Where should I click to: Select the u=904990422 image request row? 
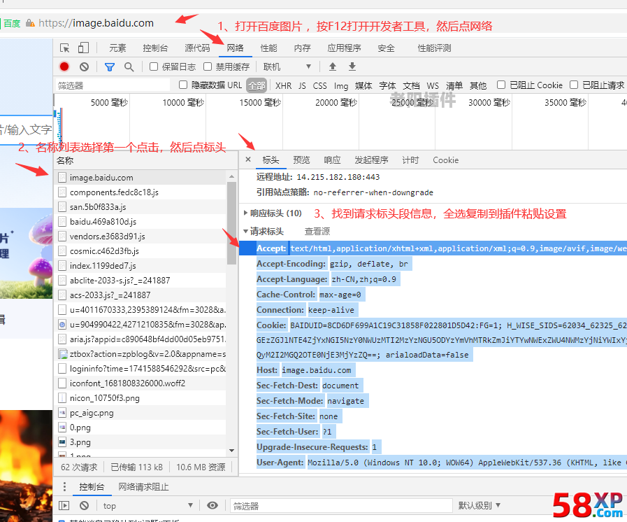140,325
